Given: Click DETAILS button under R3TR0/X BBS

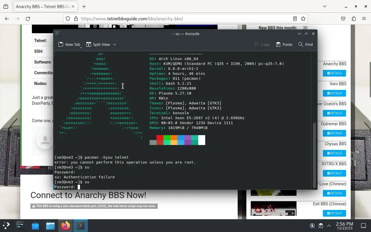Looking at the screenshot, I should [x=334, y=173].
